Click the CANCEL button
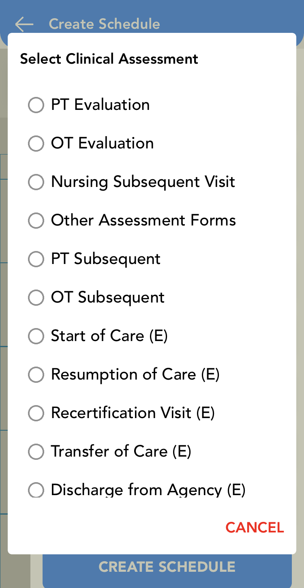The image size is (304, 588). point(255,528)
